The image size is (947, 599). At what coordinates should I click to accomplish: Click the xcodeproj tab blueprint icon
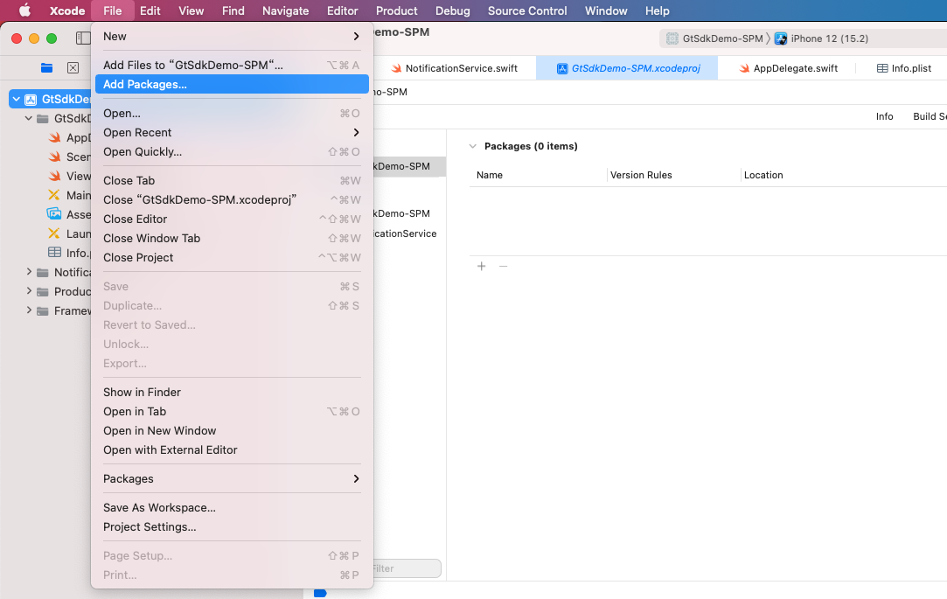click(561, 68)
